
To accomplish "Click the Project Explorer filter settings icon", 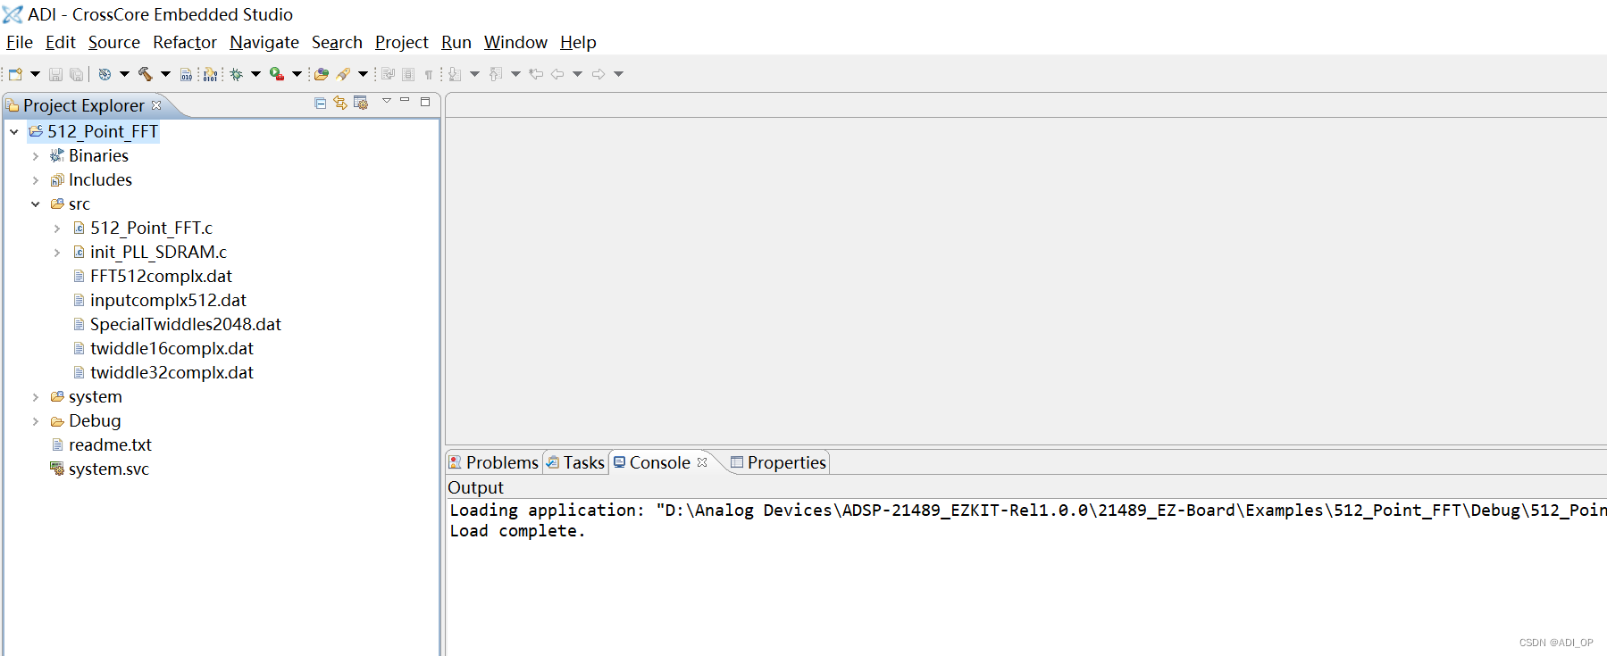I will (x=361, y=103).
